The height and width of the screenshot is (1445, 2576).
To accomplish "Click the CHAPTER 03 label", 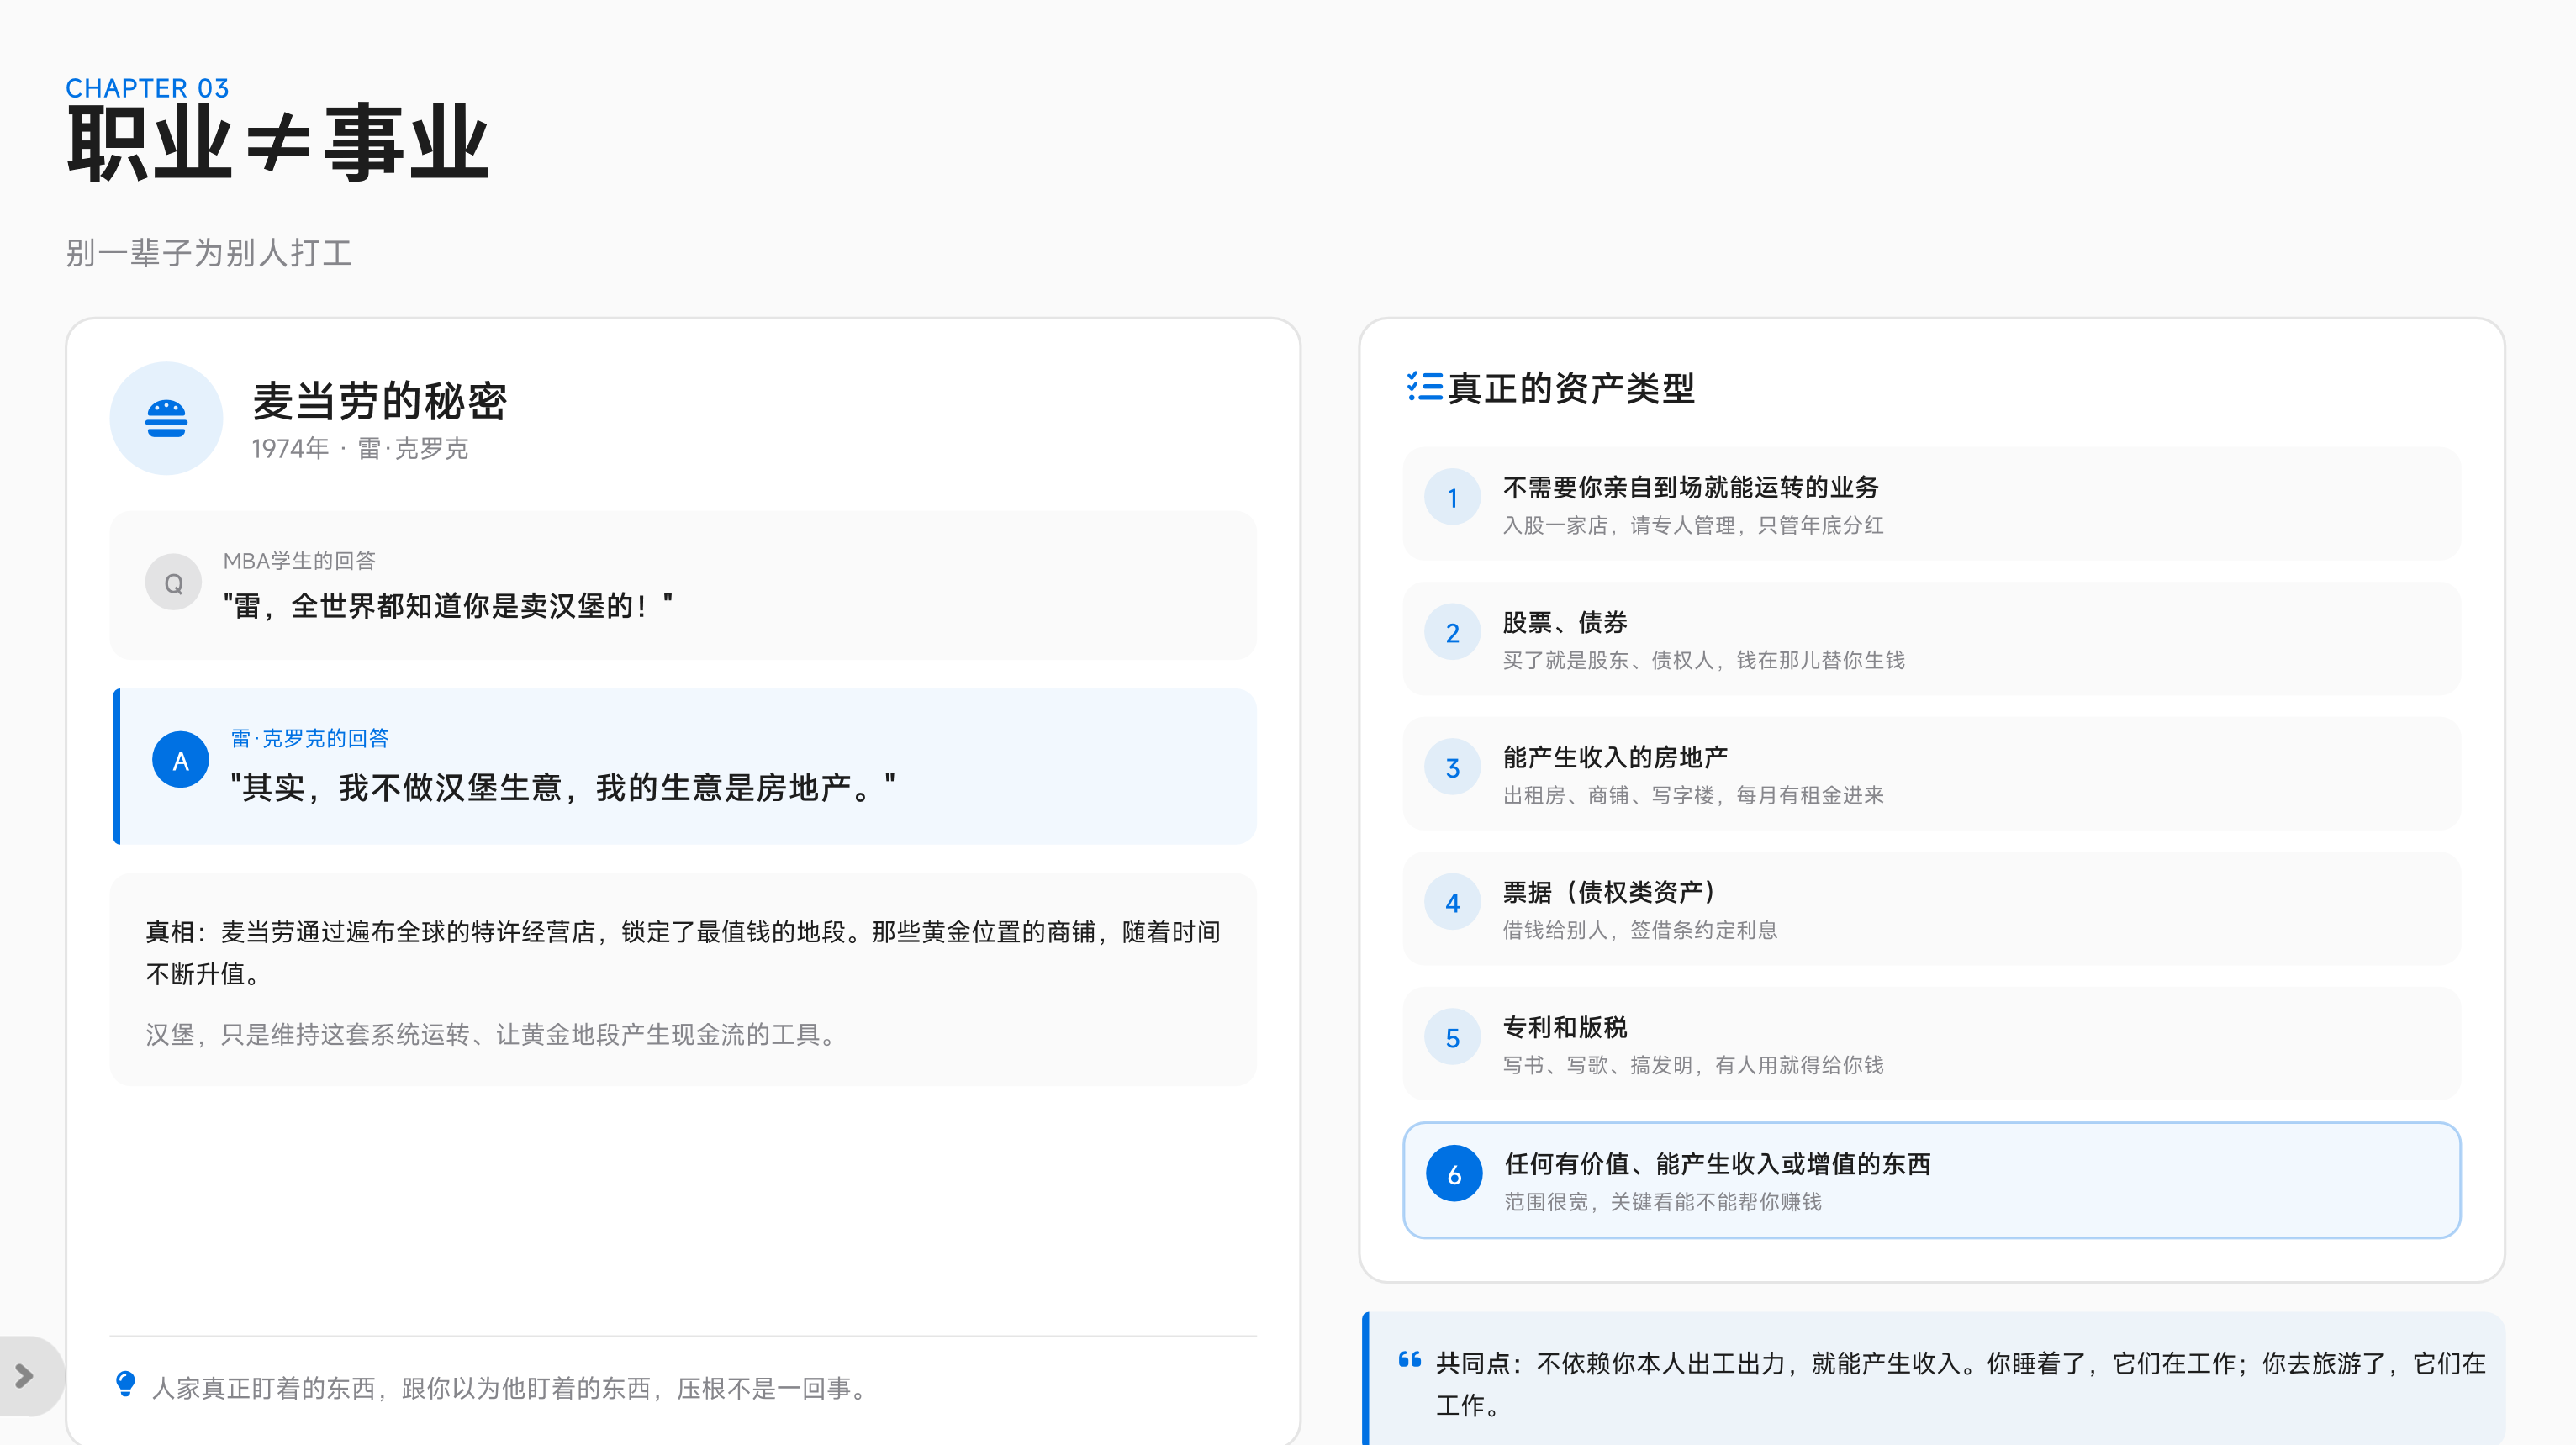I will tap(147, 88).
